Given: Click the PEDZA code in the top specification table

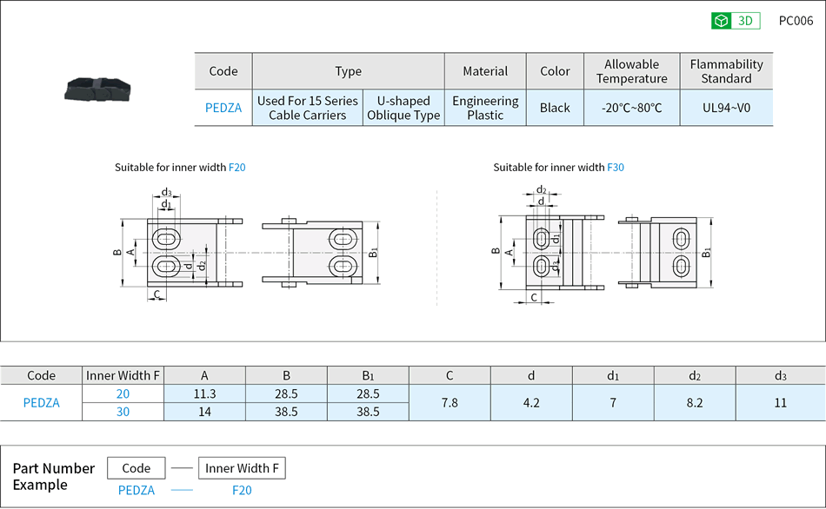Looking at the screenshot, I should click(223, 108).
